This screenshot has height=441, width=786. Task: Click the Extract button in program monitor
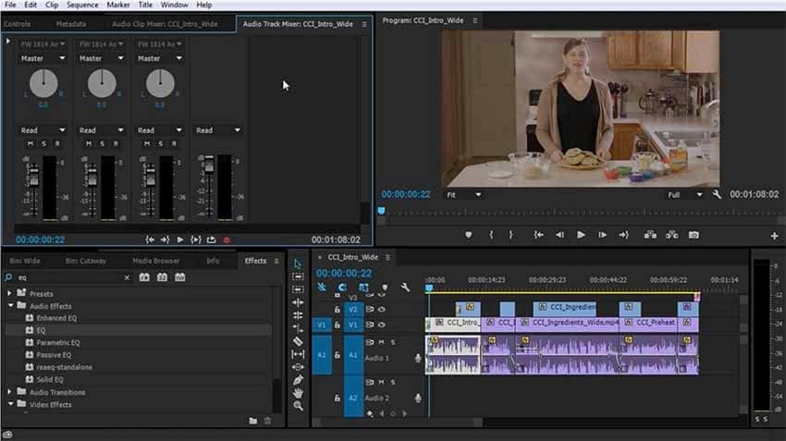pyautogui.click(x=671, y=235)
